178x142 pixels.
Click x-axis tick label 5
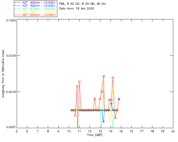click(17, 131)
